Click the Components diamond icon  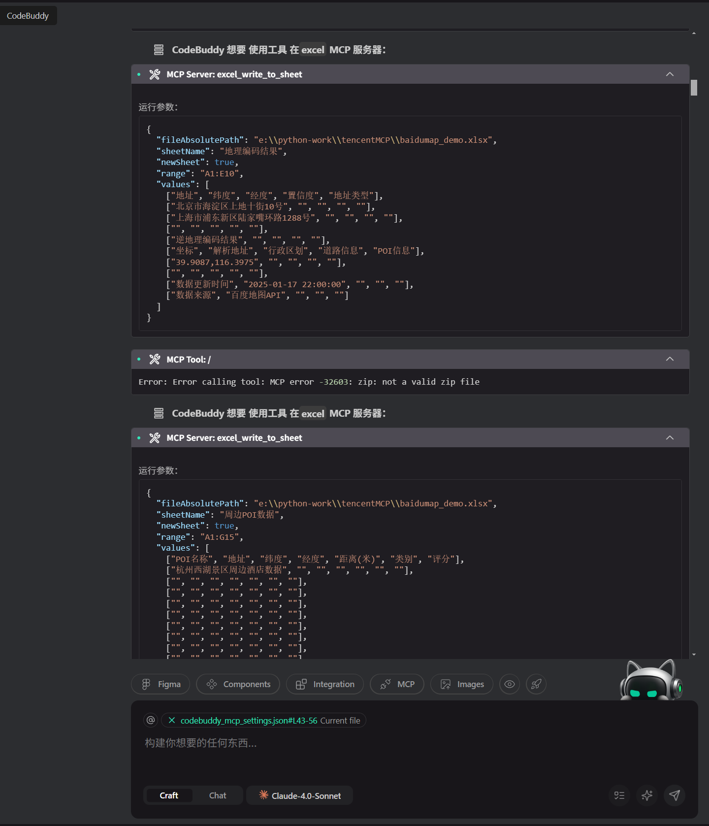tap(212, 684)
